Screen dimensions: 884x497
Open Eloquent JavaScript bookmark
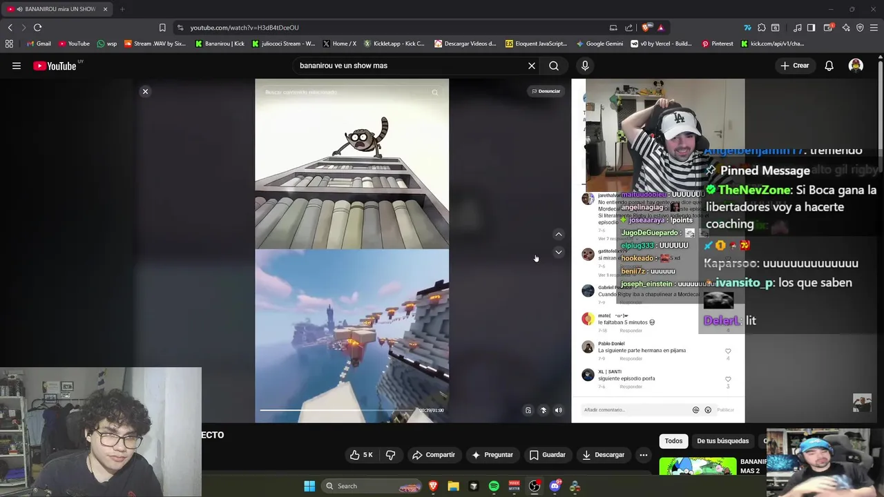(x=536, y=43)
